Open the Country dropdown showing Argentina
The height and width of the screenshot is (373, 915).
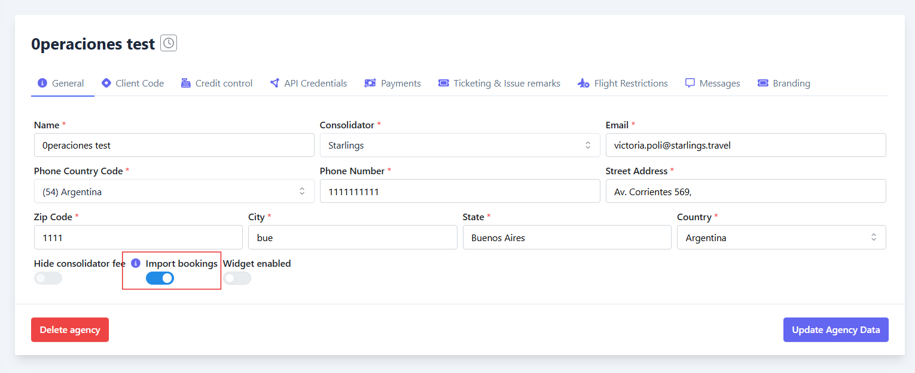781,238
